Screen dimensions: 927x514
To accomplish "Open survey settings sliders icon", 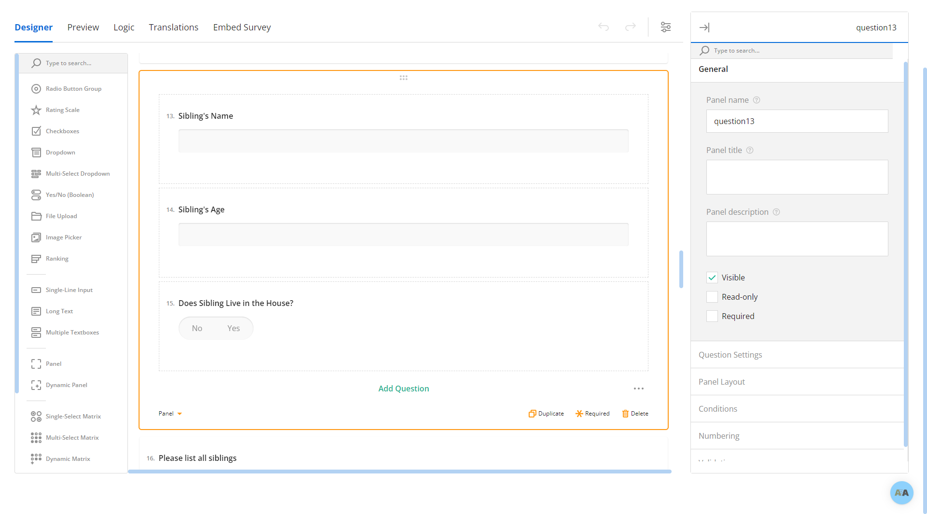I will click(x=666, y=27).
